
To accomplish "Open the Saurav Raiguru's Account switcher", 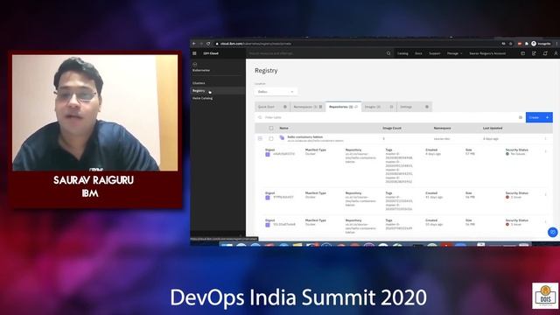I will (x=487, y=53).
